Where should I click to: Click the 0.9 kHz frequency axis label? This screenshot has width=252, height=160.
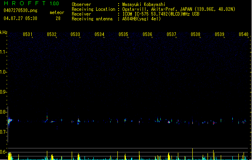click(3, 92)
